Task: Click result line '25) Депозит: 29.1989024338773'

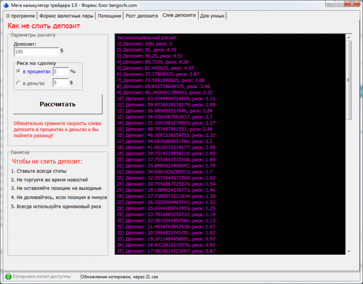Action: point(166,190)
